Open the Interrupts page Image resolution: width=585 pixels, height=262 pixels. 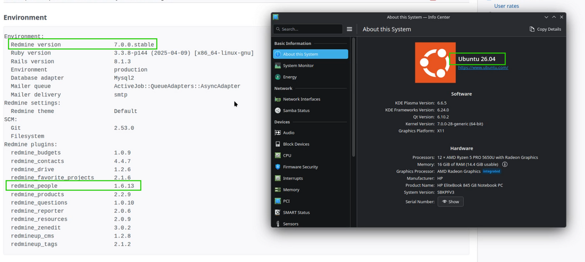pos(311,178)
